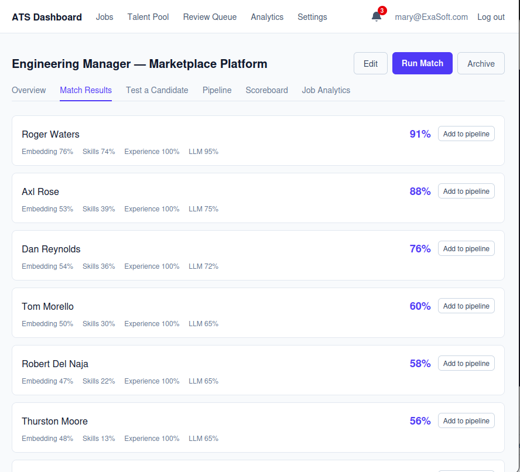Click Dan Reynolds' Skills 36% value
The width and height of the screenshot is (520, 472).
coord(98,266)
